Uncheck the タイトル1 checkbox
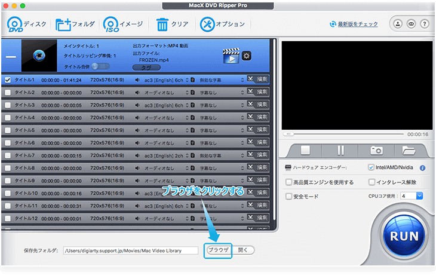Viewport: 436px width, 275px height. pos(8,80)
